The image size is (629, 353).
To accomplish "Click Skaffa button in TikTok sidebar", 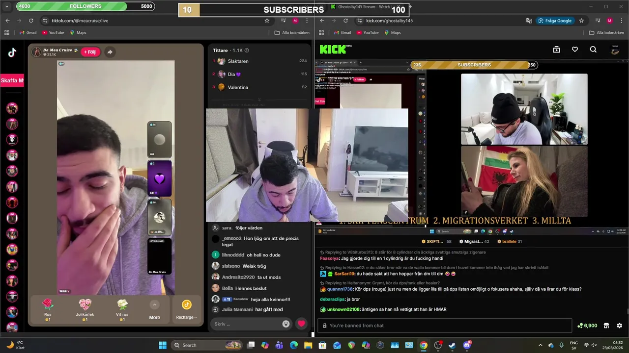I will tap(12, 80).
